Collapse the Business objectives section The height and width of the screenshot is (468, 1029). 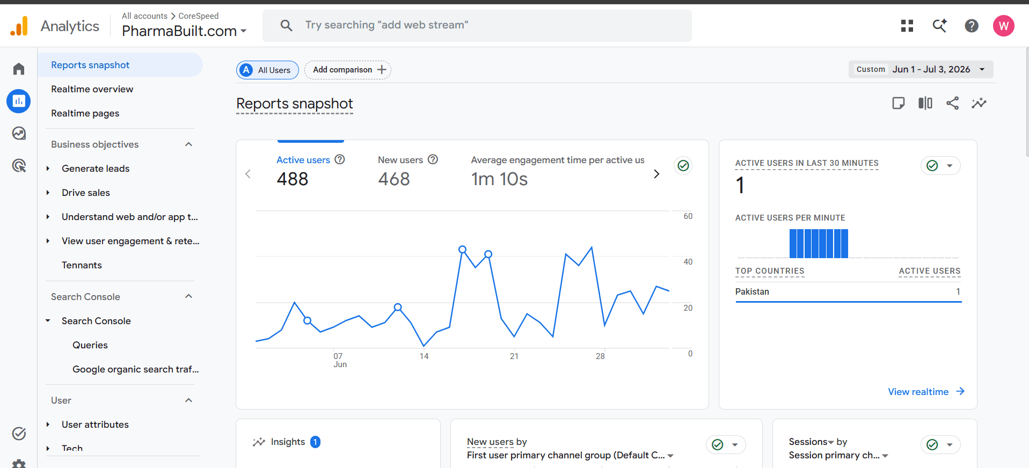(189, 144)
